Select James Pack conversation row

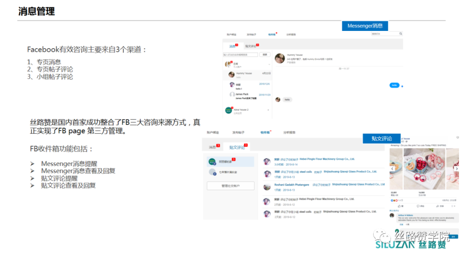tap(247, 96)
